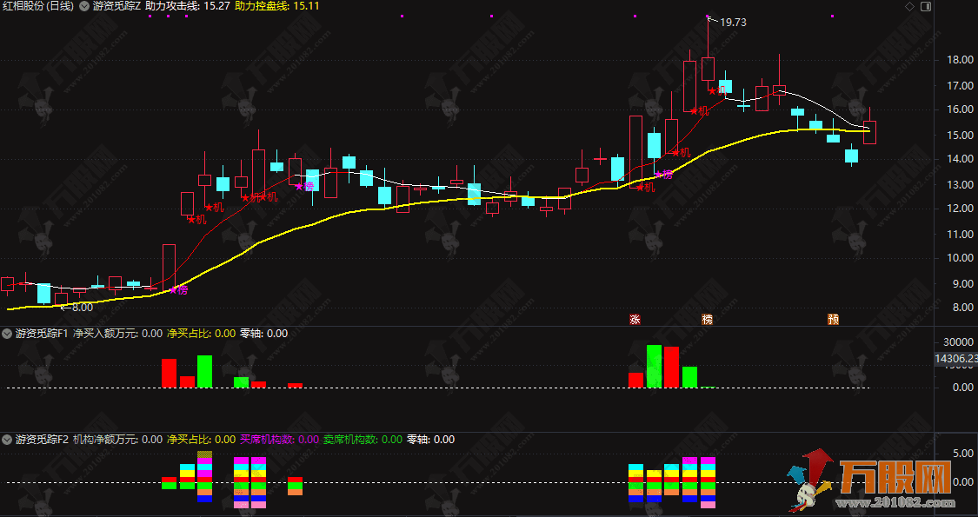Expand the 游资兜踪F1 indicator dropdown

(x=7, y=334)
